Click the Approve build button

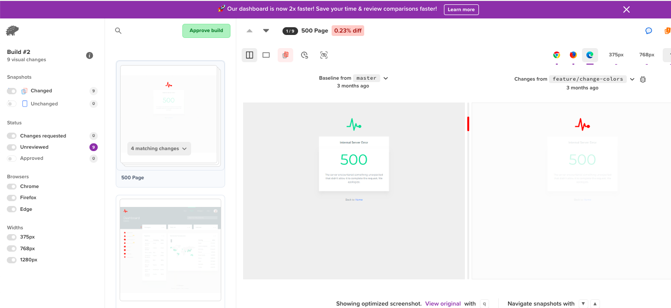pos(206,31)
